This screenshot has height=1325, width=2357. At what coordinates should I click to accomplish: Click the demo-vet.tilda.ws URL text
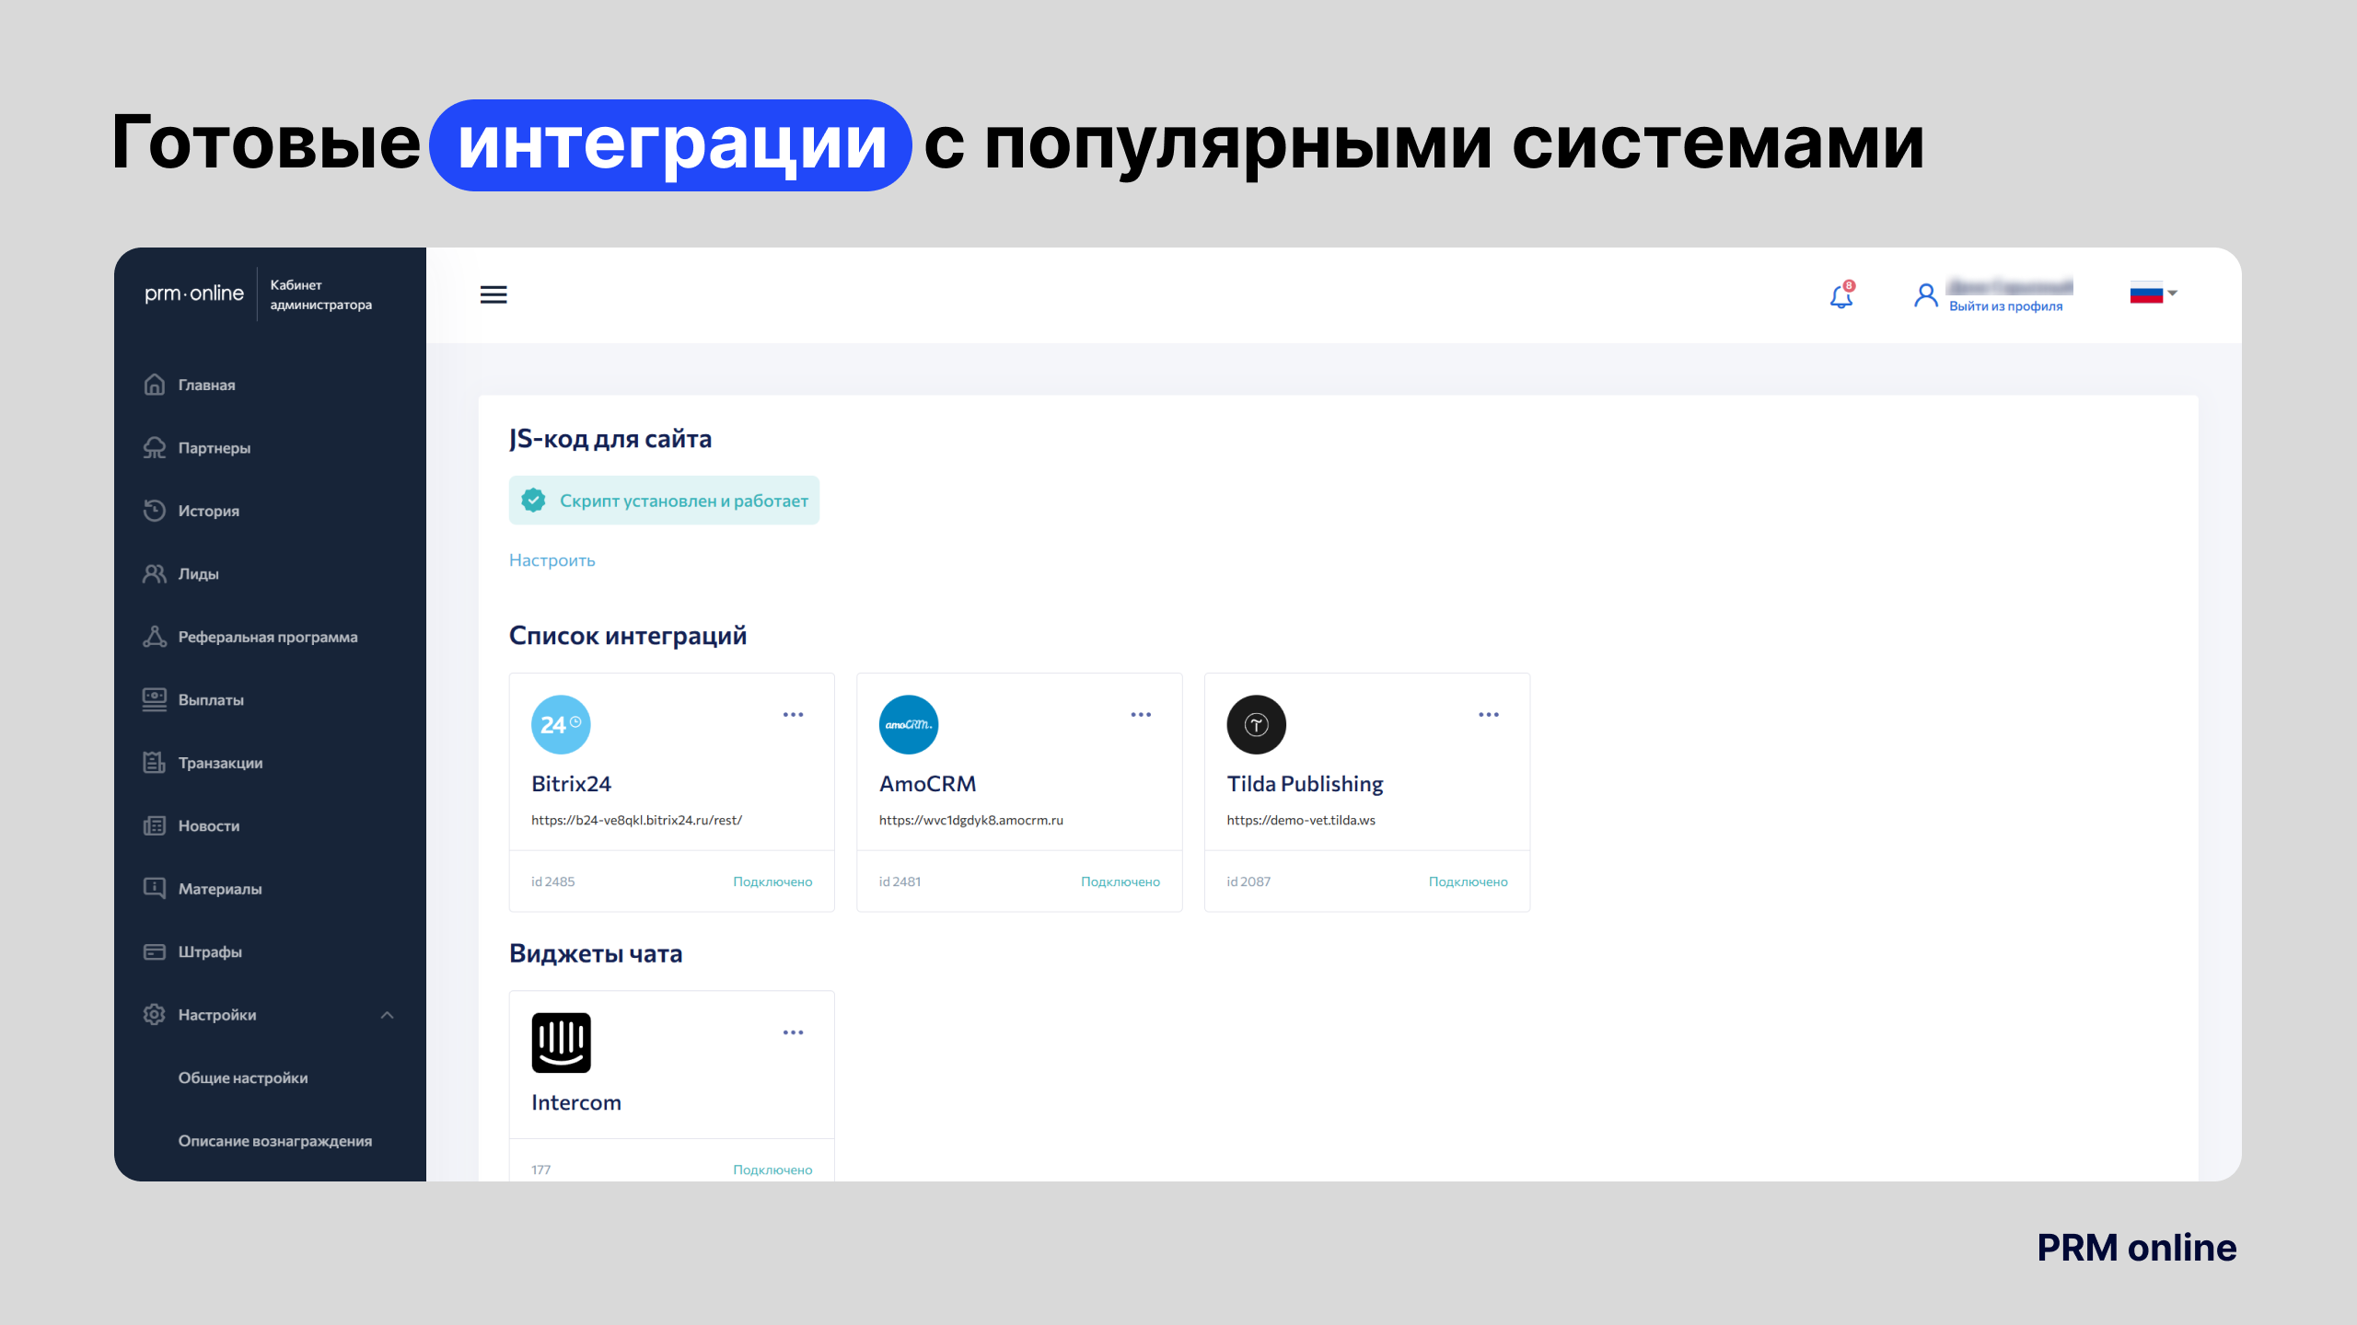click(1301, 820)
